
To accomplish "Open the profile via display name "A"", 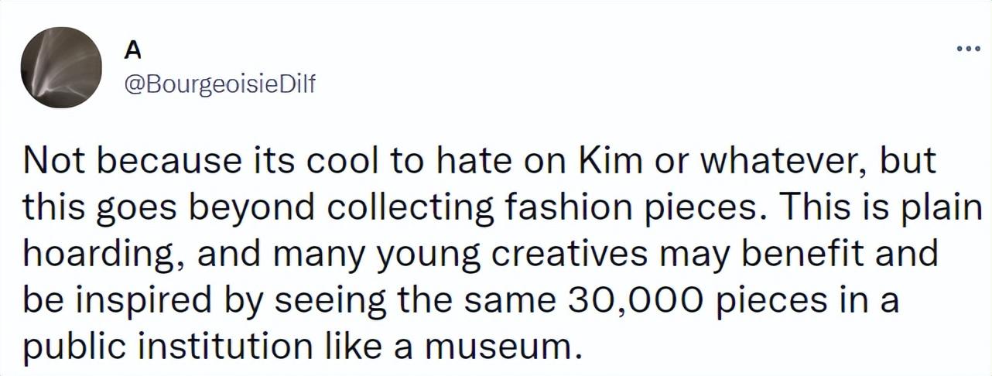I will [x=132, y=50].
